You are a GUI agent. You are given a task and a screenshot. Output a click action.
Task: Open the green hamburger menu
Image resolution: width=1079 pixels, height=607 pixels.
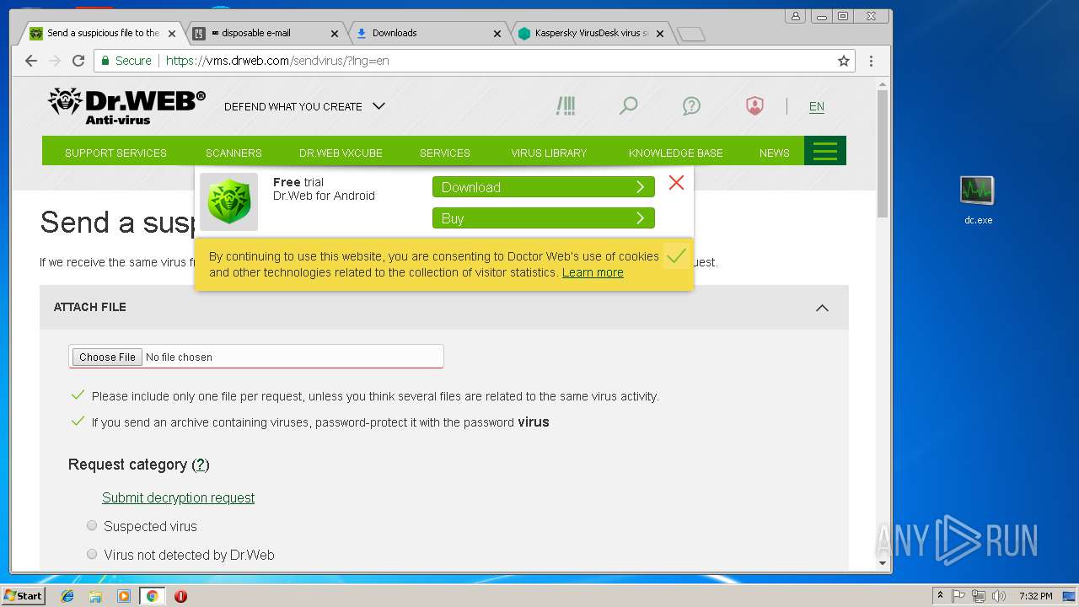pos(825,151)
